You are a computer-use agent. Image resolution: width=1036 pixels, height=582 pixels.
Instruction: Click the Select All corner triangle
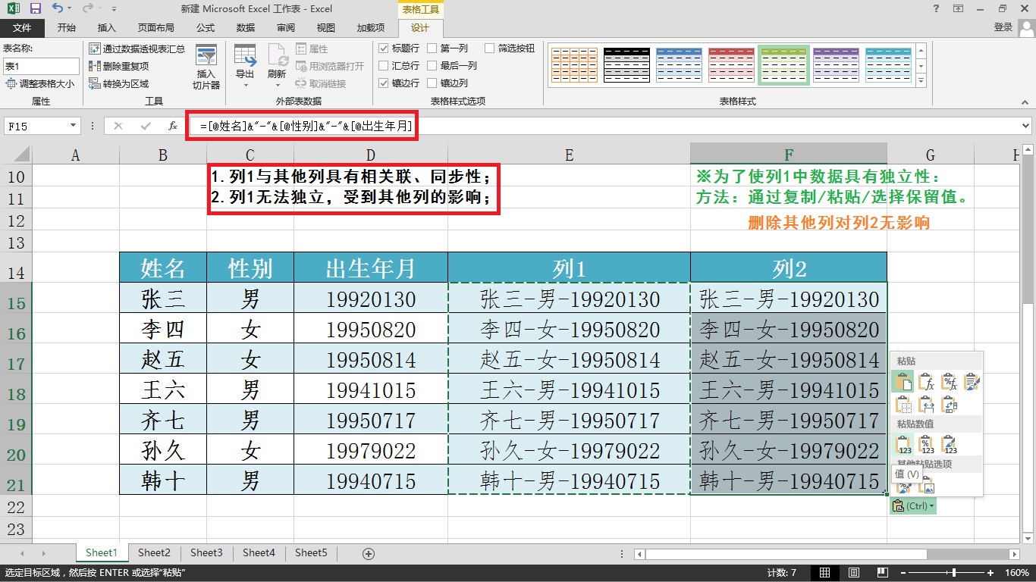pos(22,155)
